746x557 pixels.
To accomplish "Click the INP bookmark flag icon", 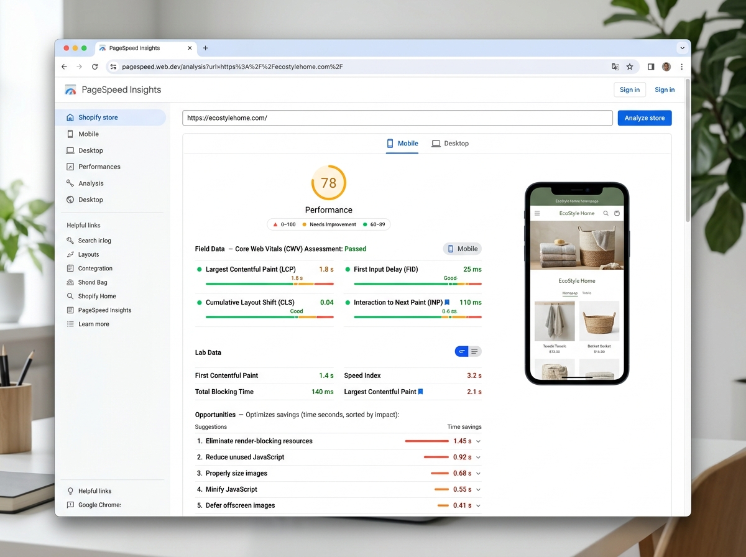I will pos(447,303).
